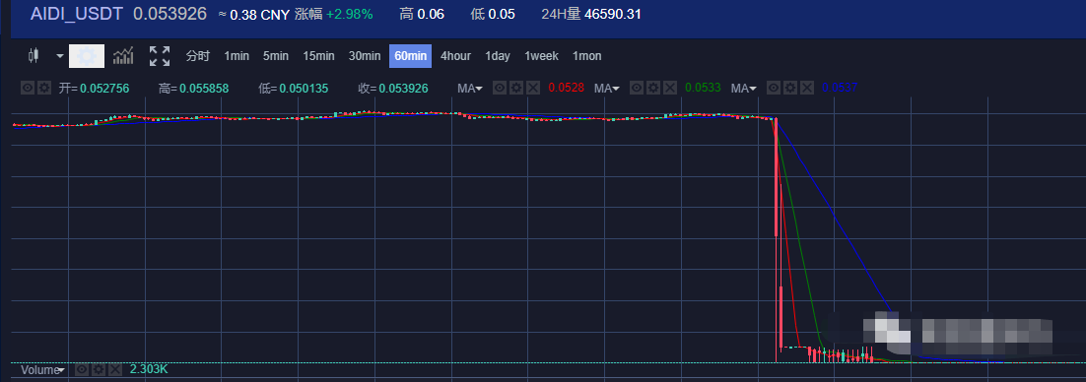The height and width of the screenshot is (382, 1086).
Task: Remove the blue 0.0537 MA indicator
Action: pyautogui.click(x=807, y=88)
